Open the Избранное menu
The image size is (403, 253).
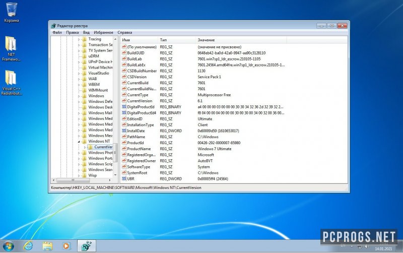pyautogui.click(x=103, y=32)
